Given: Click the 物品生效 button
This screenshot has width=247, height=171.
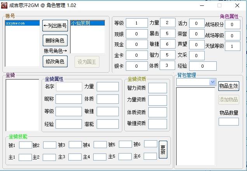Looking at the screenshot, I should pyautogui.click(x=229, y=86).
